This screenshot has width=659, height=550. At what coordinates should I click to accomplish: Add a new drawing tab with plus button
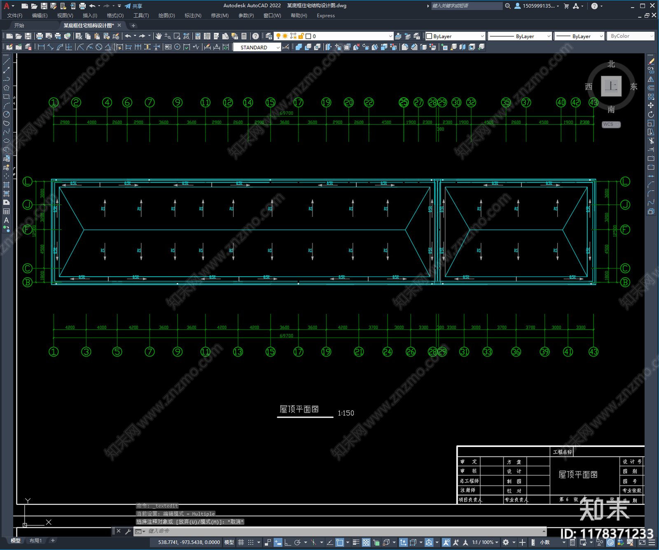click(x=133, y=26)
